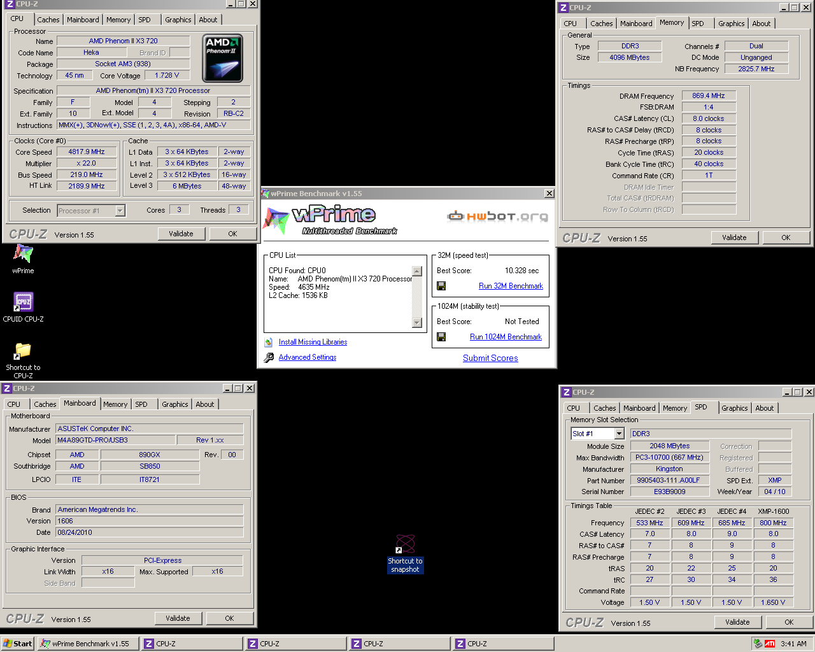The width and height of the screenshot is (815, 652).
Task: Click the Core Speed value 4817.9 MHz
Action: [x=87, y=152]
